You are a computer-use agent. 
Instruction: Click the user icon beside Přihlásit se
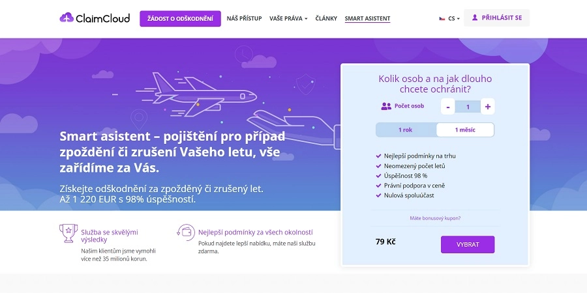click(x=475, y=18)
